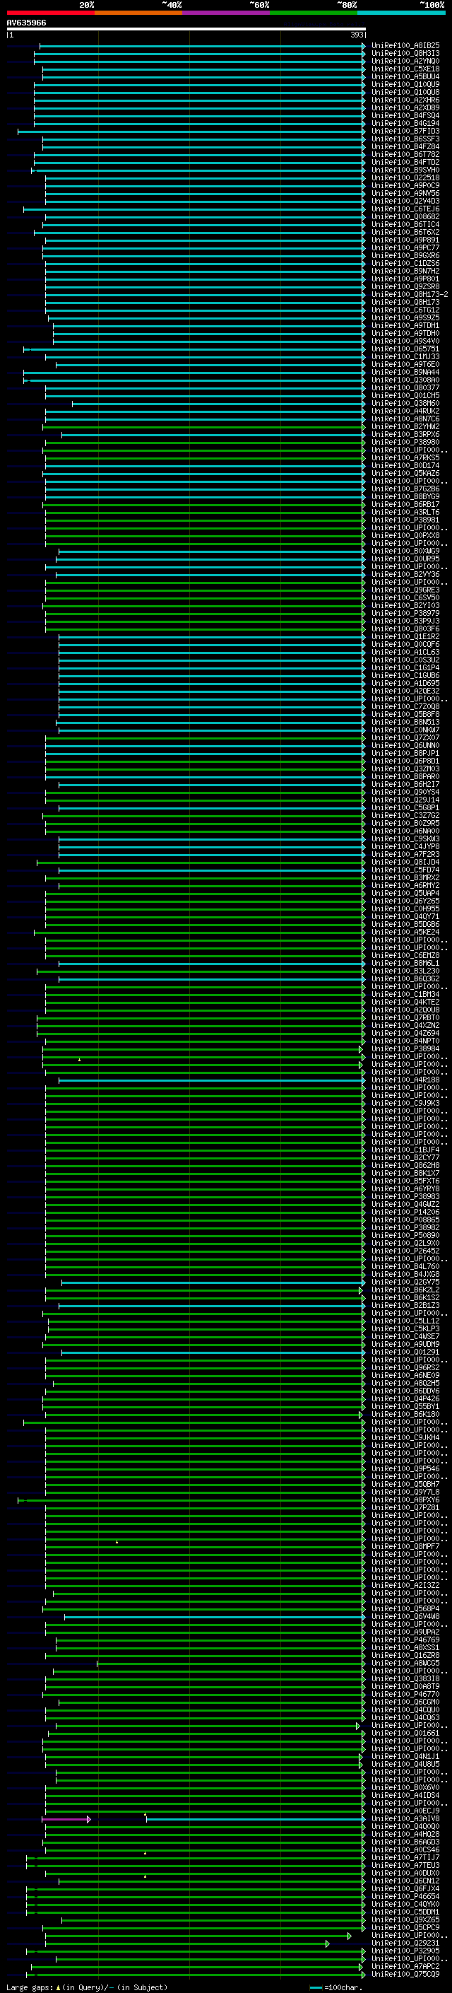Open hit UniRef100_A2YNQ0
Viewport: 452px width, 1993px height.
point(405,61)
